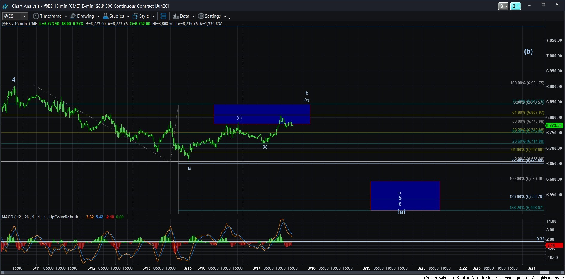Click the Studies flask icon
The height and width of the screenshot is (280, 565).
click(x=105, y=16)
